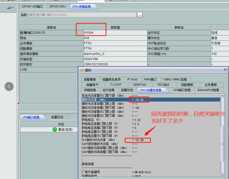Open the 告警状态 tab in lower panel

click(x=57, y=117)
